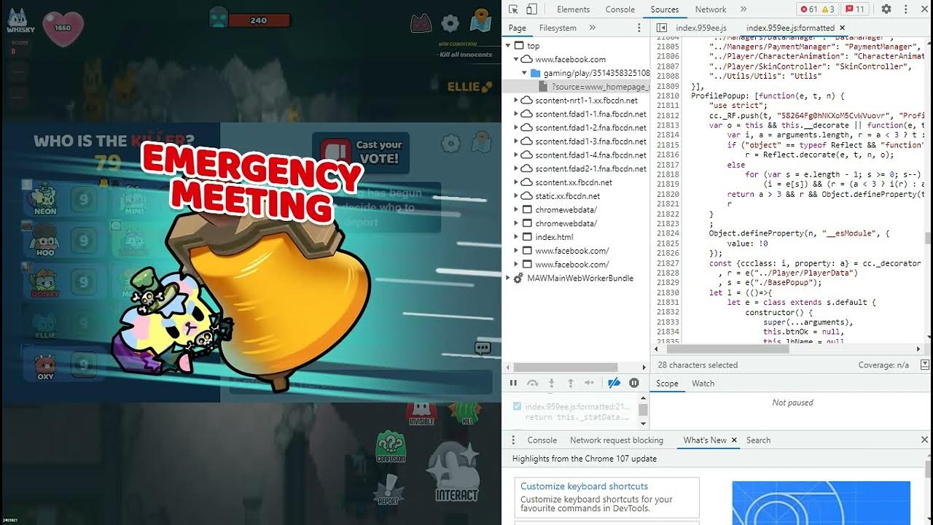
Task: Close the DevTools drawer with X
Action: click(x=924, y=440)
